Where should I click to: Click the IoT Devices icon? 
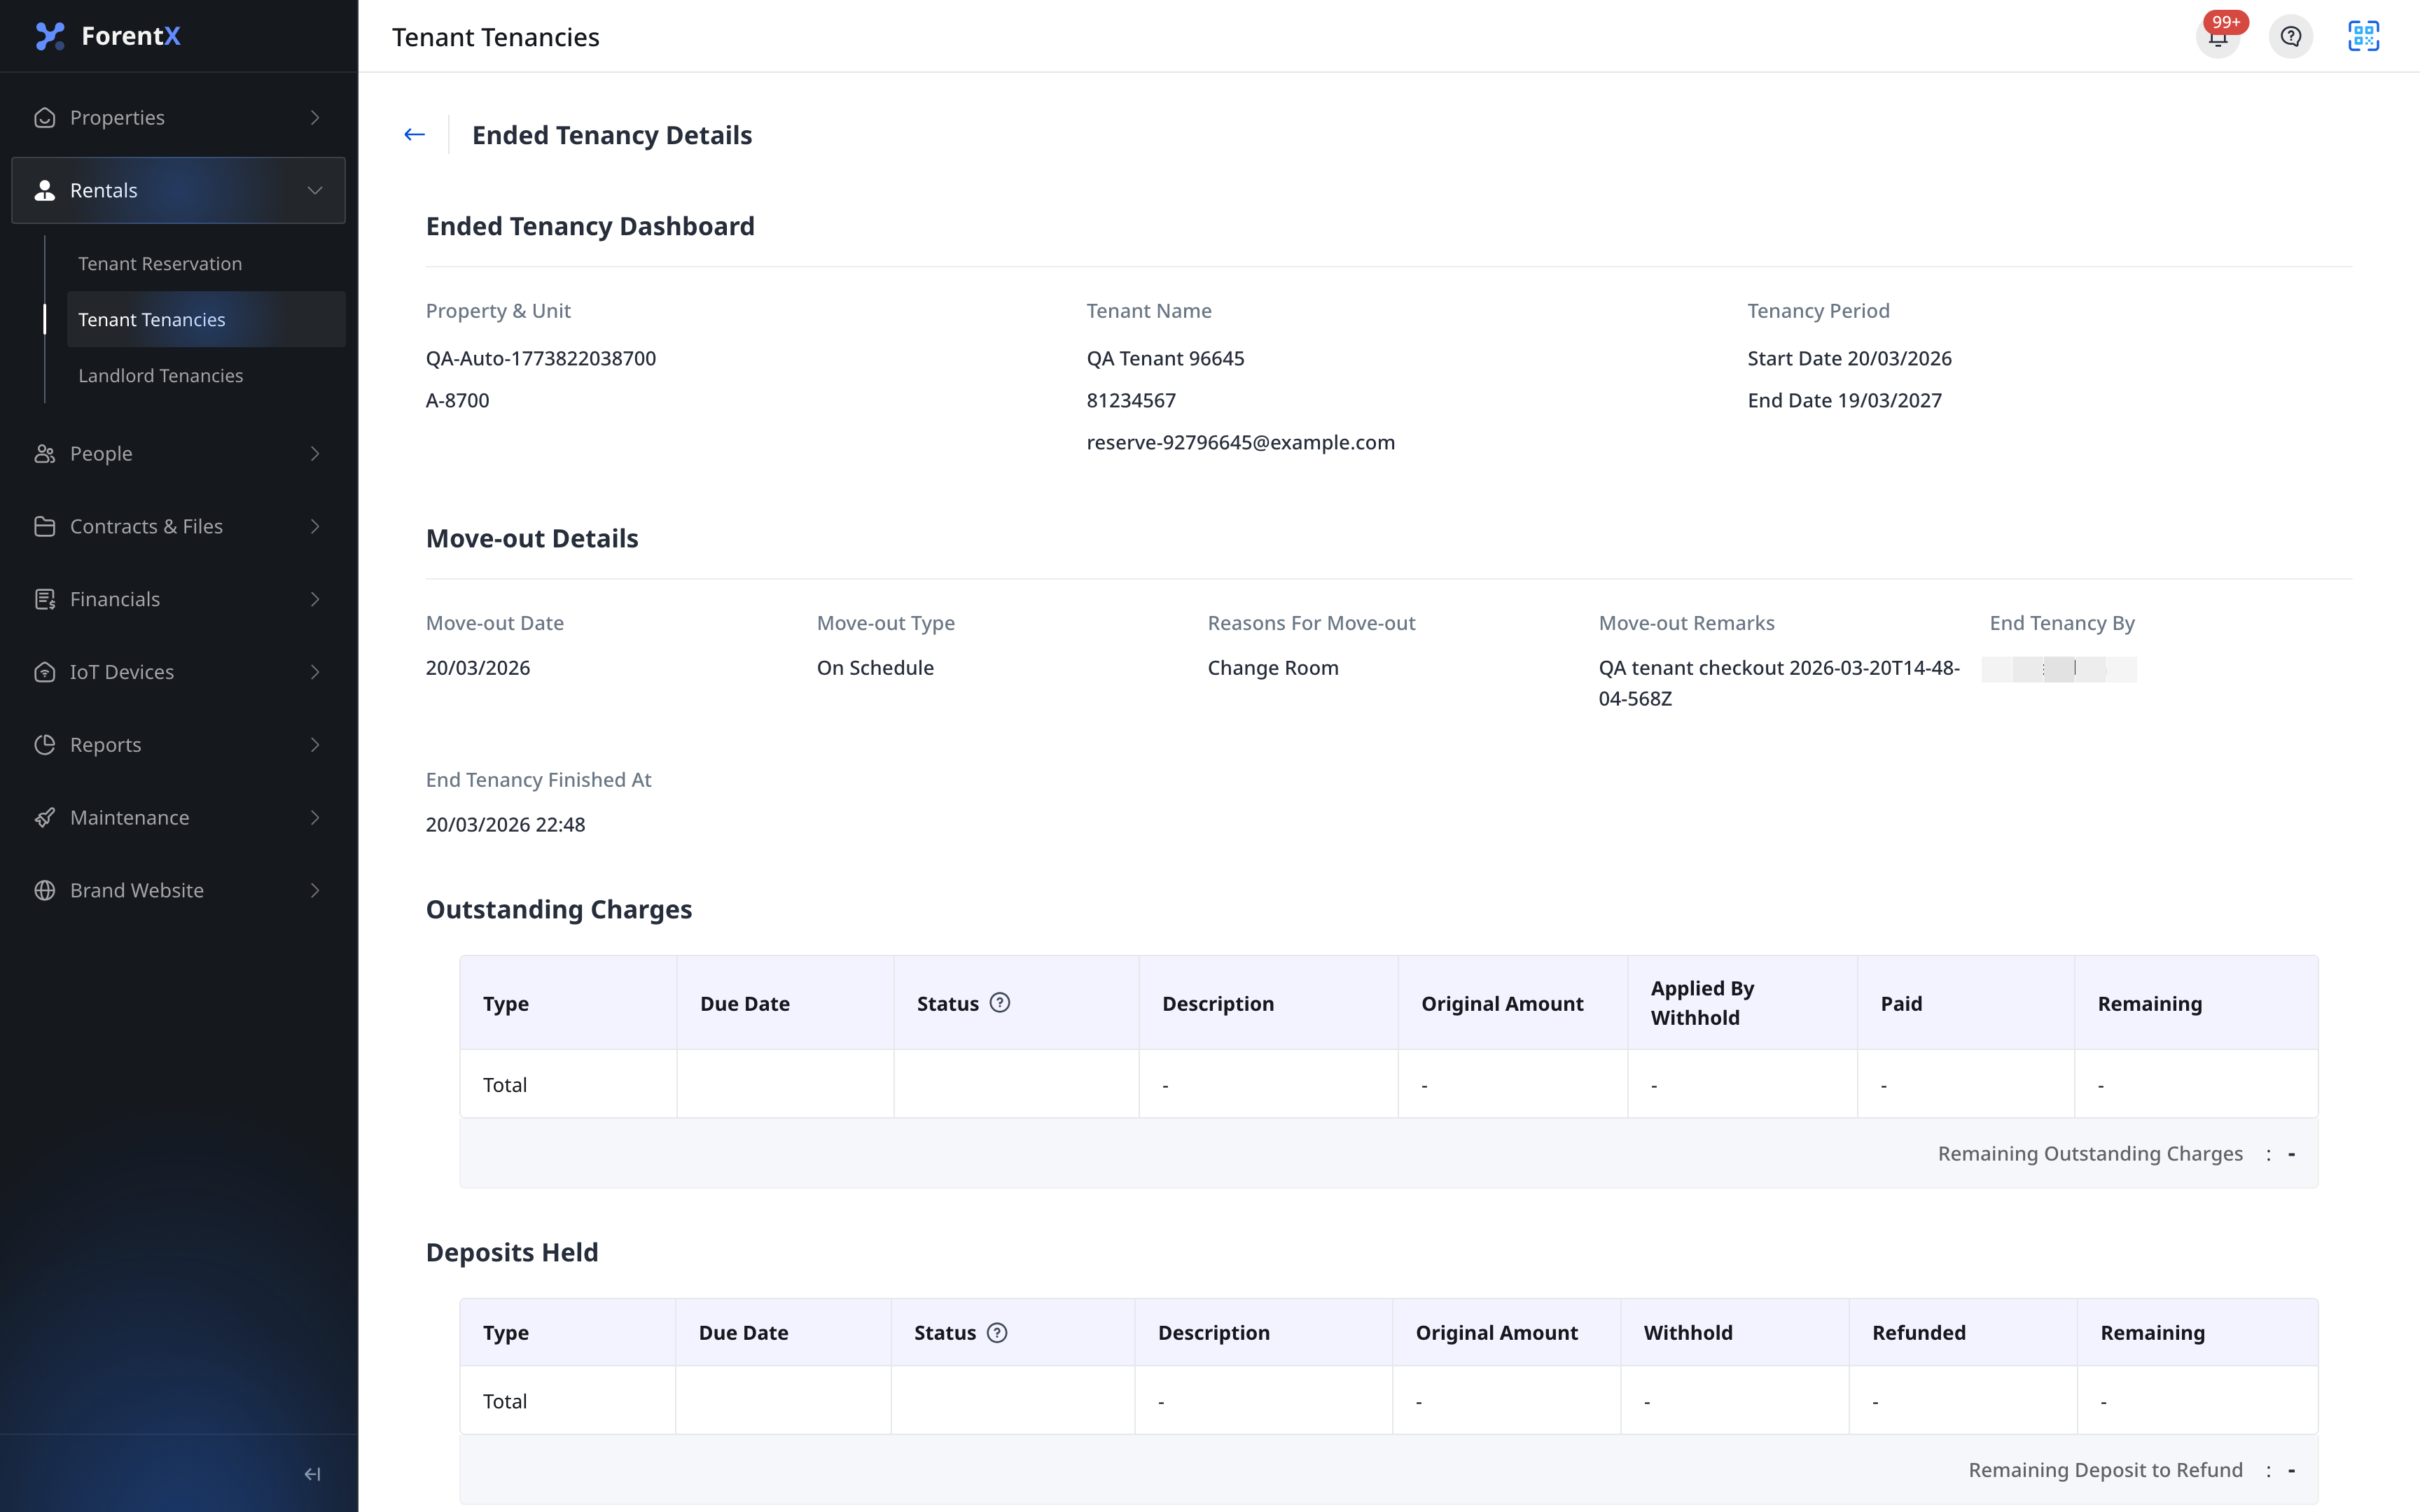click(x=45, y=672)
